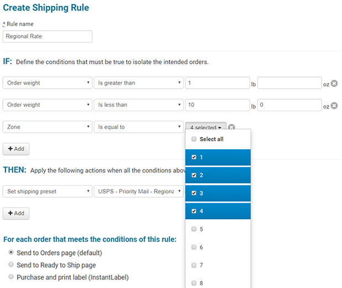Open the 'Is equal to' operator dropdown

138,127
